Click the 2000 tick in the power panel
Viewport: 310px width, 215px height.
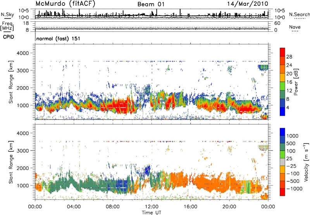tap(23, 88)
